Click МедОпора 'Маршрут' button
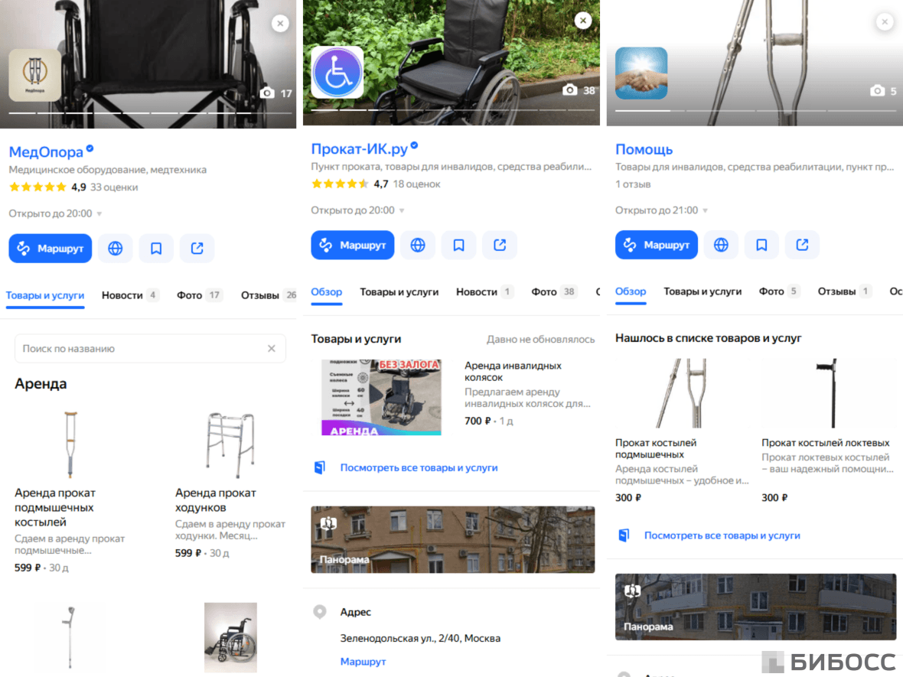 [x=50, y=248]
